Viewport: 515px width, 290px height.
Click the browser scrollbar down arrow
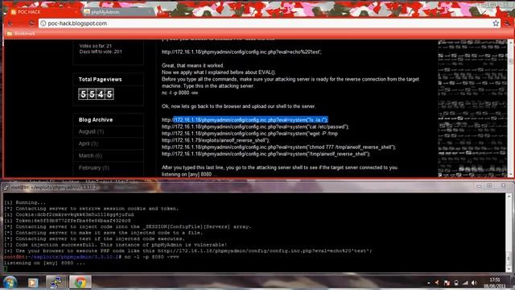click(x=510, y=175)
